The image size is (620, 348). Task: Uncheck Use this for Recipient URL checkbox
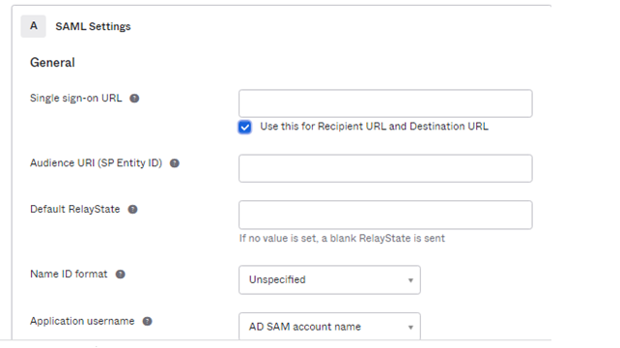click(244, 127)
